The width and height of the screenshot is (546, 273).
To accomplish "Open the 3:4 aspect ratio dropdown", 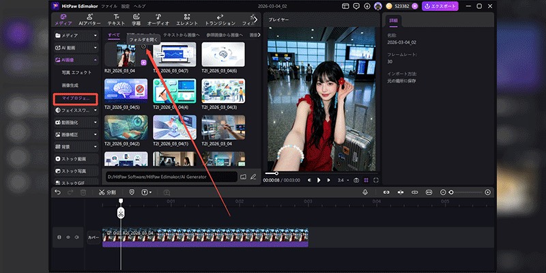I will coord(343,180).
